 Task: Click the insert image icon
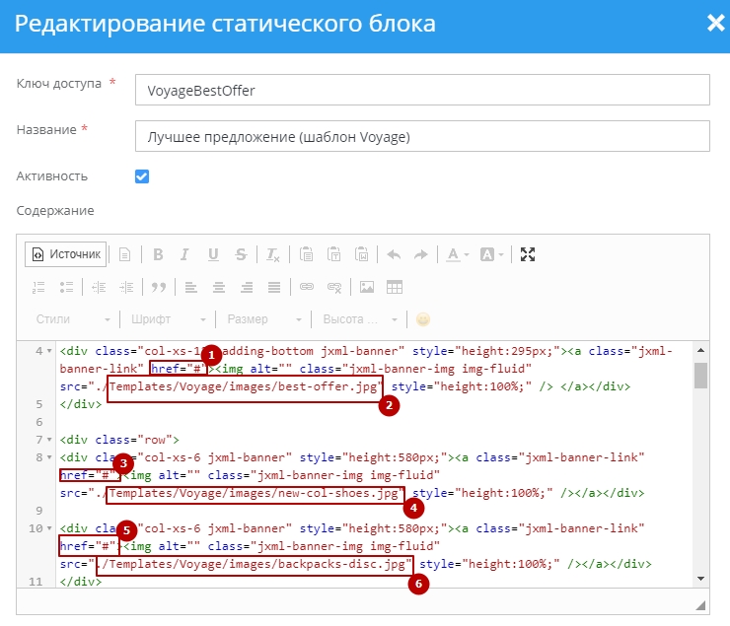click(367, 287)
